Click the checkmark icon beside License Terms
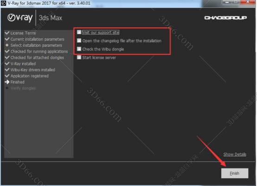 point(7,33)
